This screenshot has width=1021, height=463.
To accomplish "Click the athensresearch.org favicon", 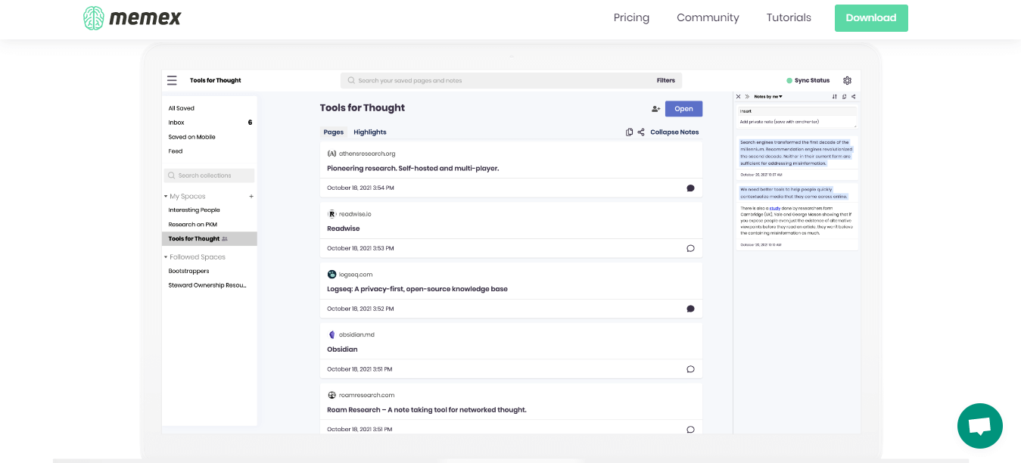I will [332, 154].
